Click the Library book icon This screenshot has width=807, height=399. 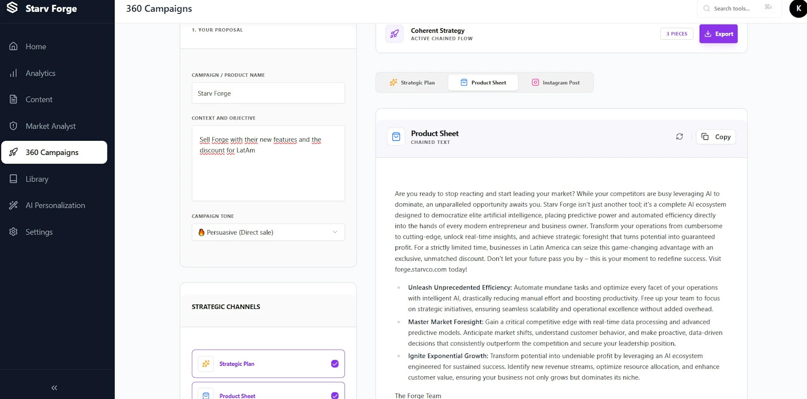[x=14, y=179]
